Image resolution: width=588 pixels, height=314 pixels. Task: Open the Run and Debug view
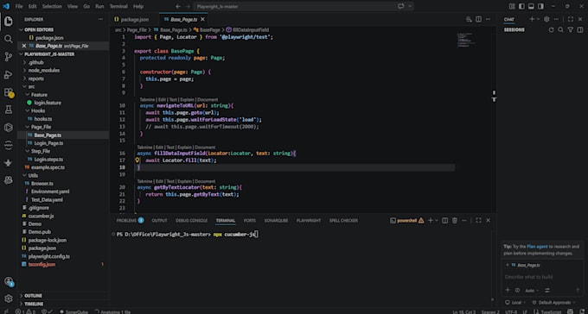(x=9, y=74)
